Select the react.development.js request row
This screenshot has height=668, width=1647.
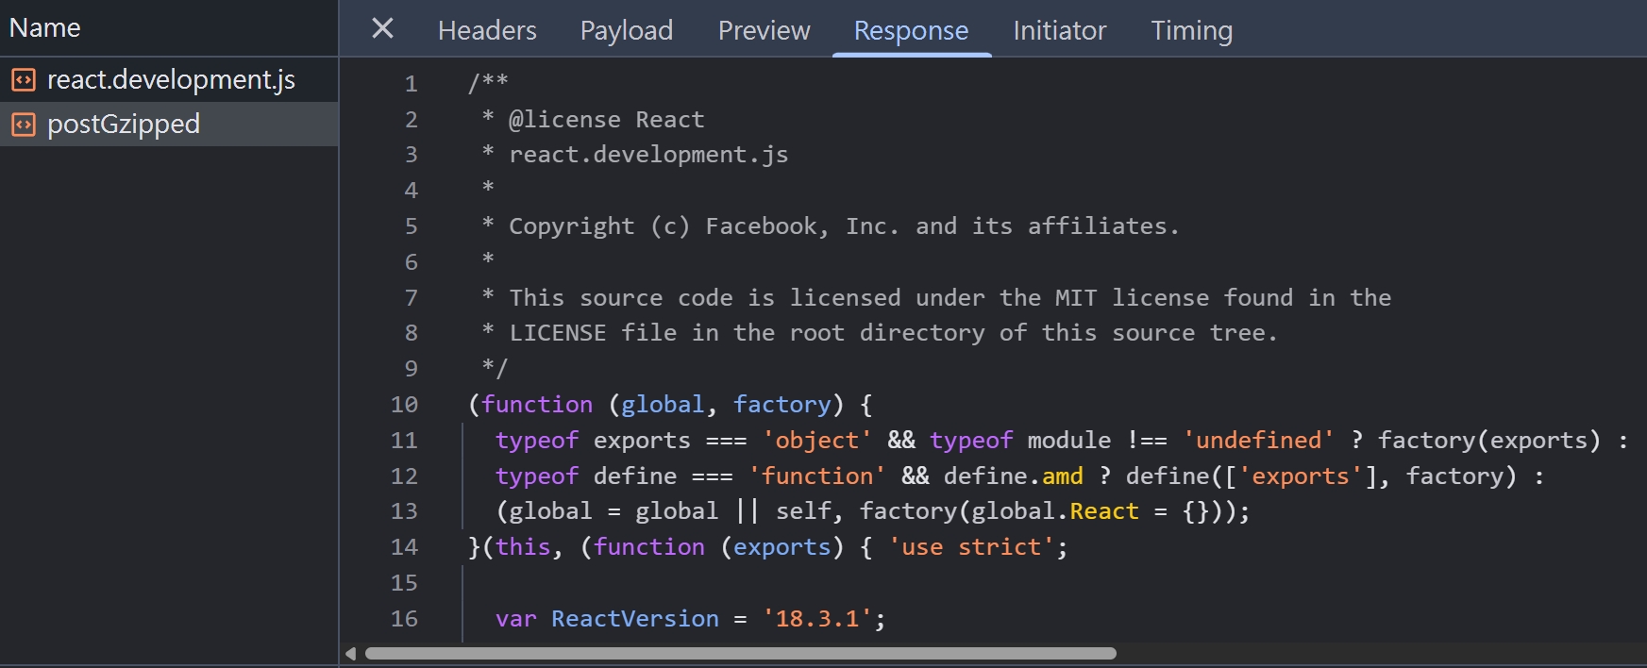169,79
